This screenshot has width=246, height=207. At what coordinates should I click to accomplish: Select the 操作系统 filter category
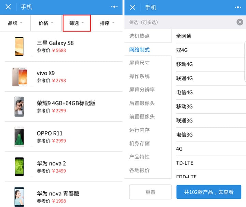point(148,76)
